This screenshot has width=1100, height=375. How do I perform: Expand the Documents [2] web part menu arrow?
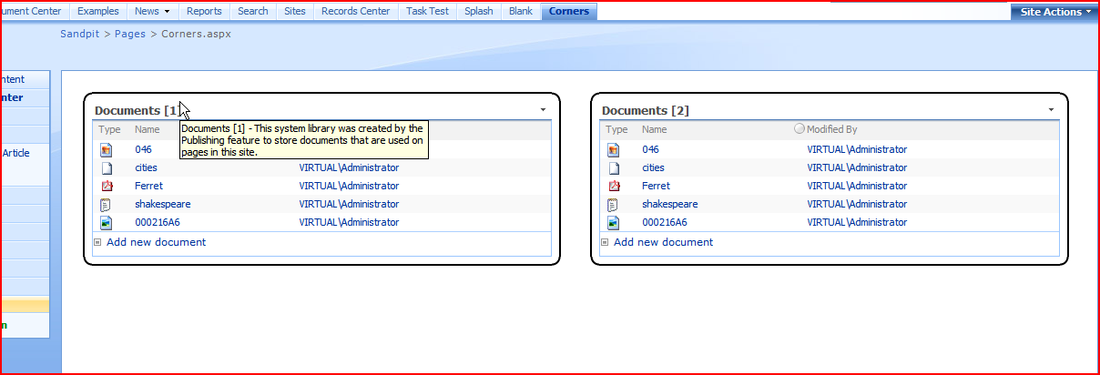tap(1050, 110)
